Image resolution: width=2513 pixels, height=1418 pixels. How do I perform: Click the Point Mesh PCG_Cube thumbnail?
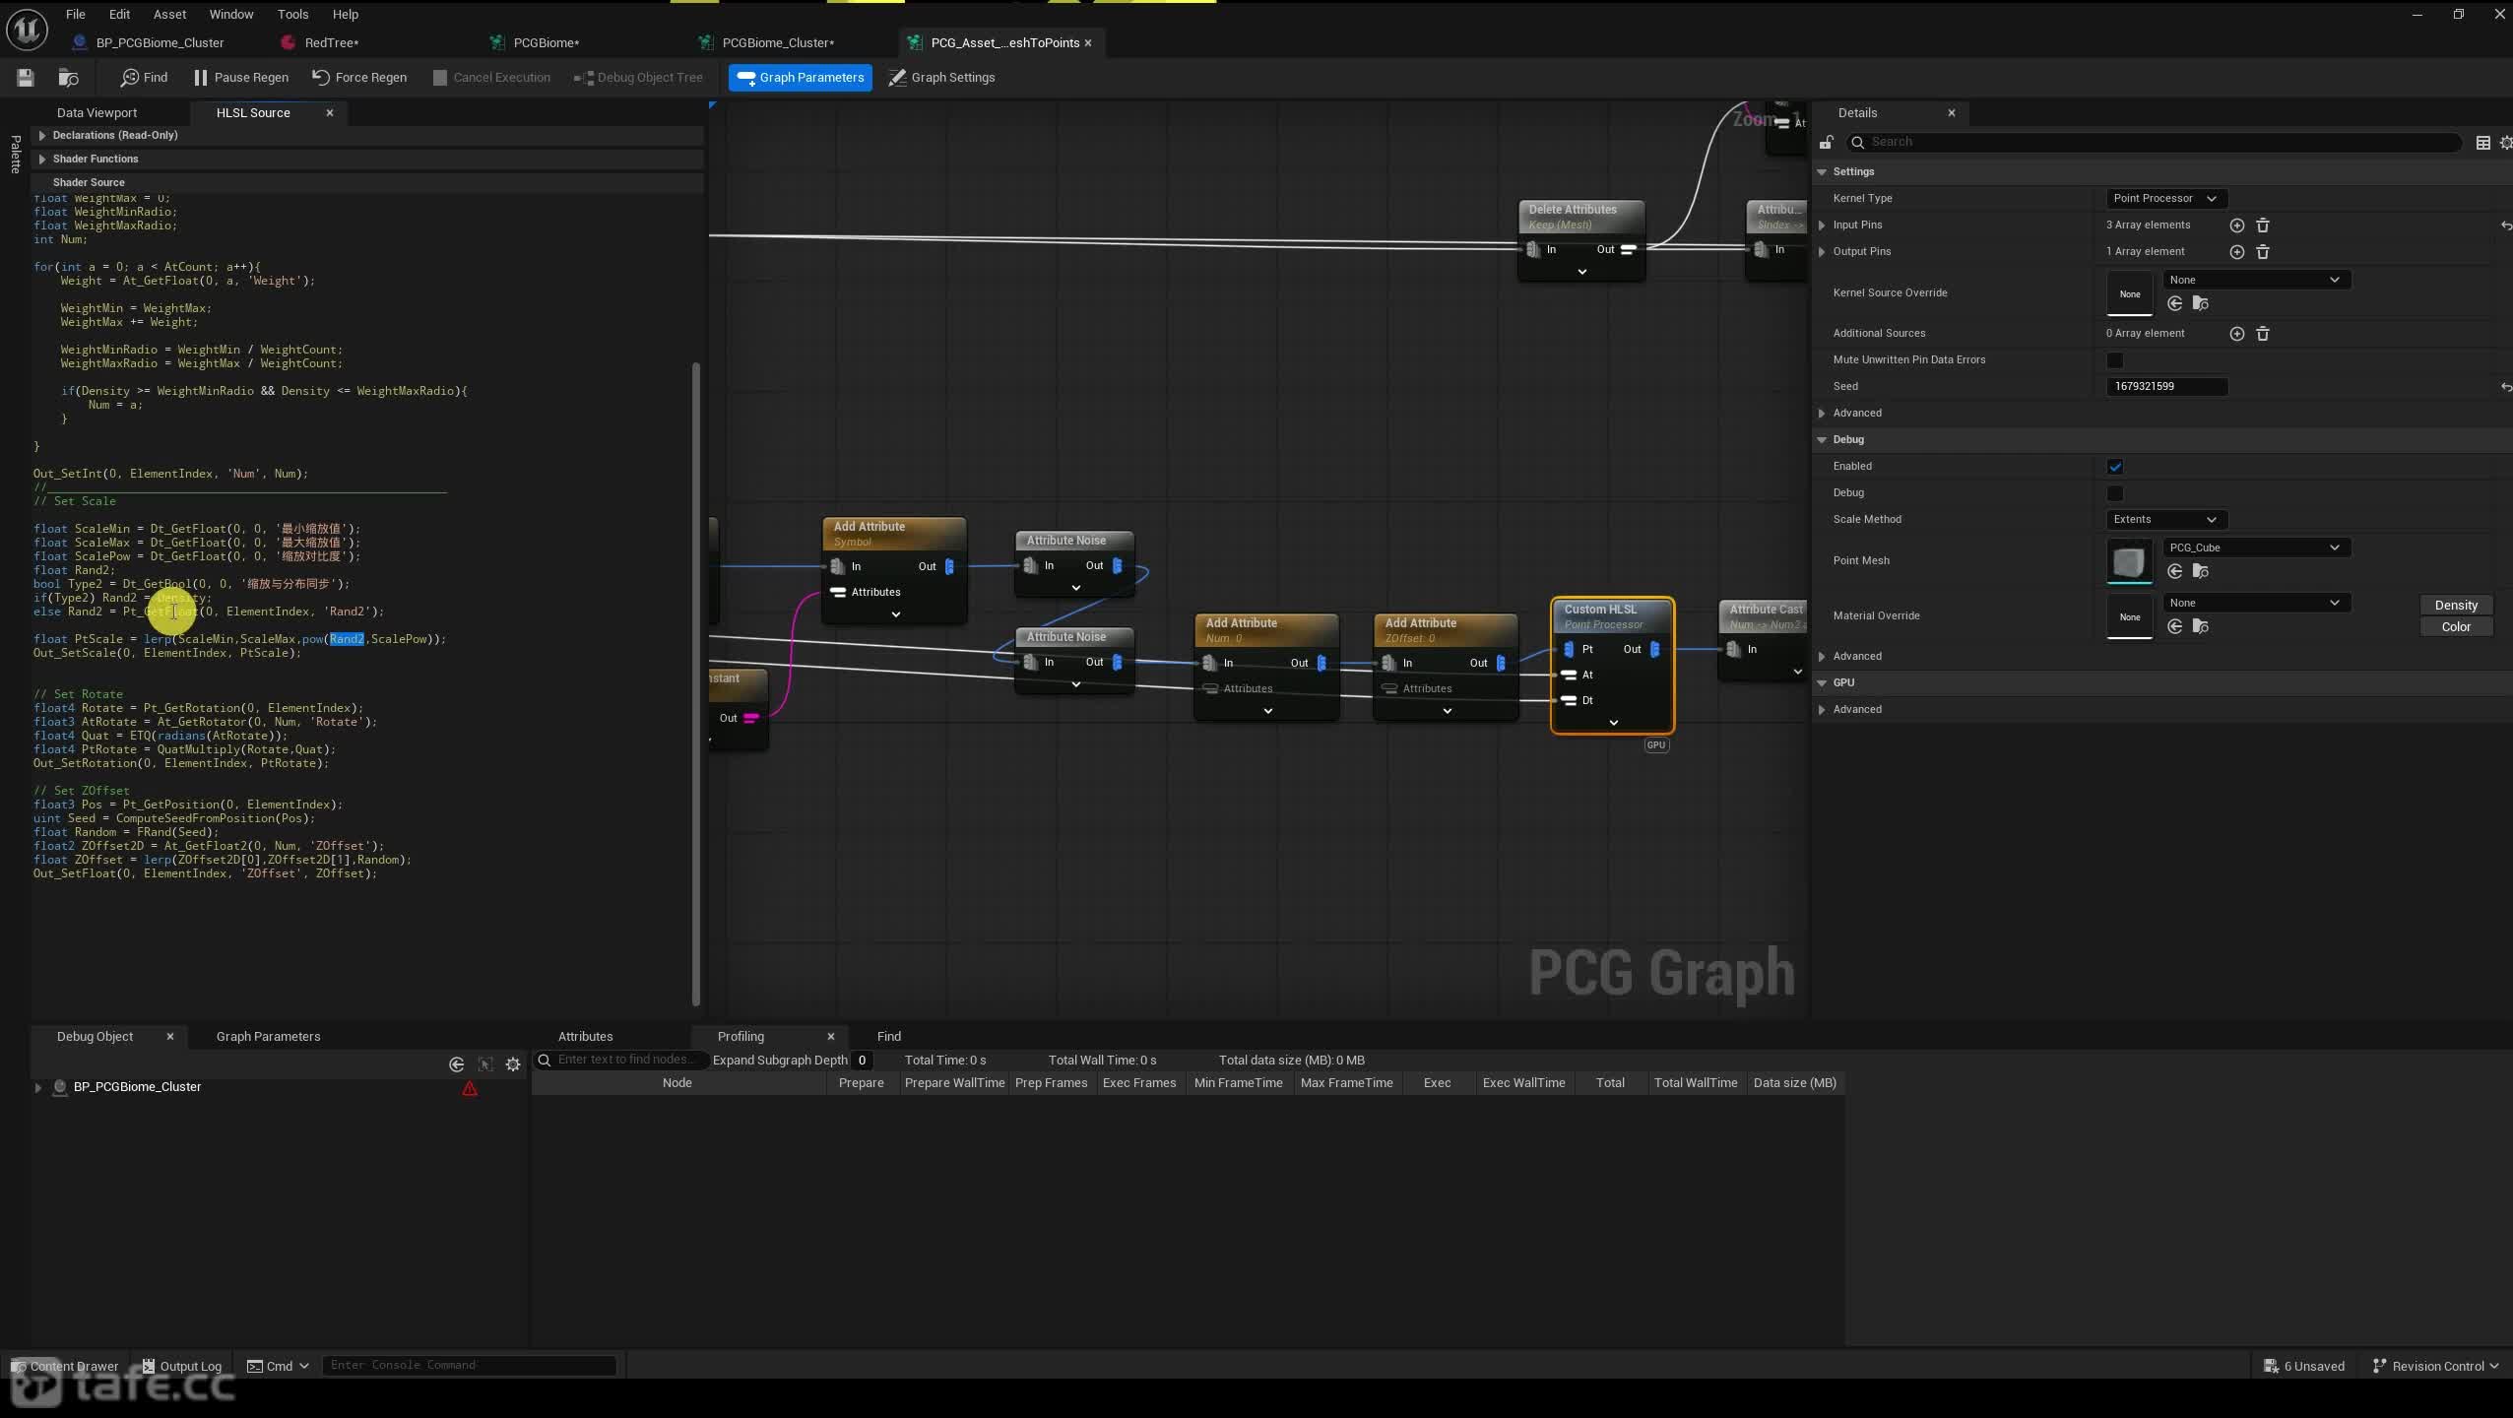point(2128,561)
